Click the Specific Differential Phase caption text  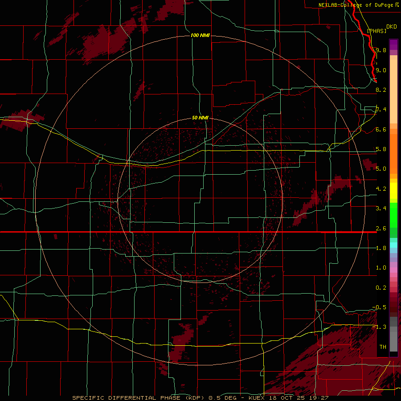pyautogui.click(x=200, y=398)
